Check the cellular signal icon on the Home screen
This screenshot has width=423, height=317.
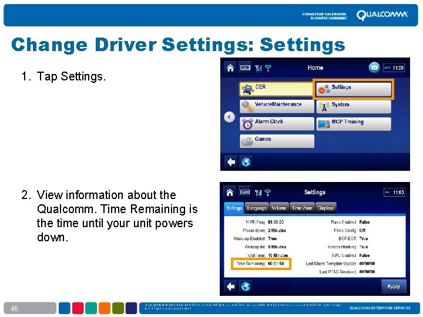point(258,68)
